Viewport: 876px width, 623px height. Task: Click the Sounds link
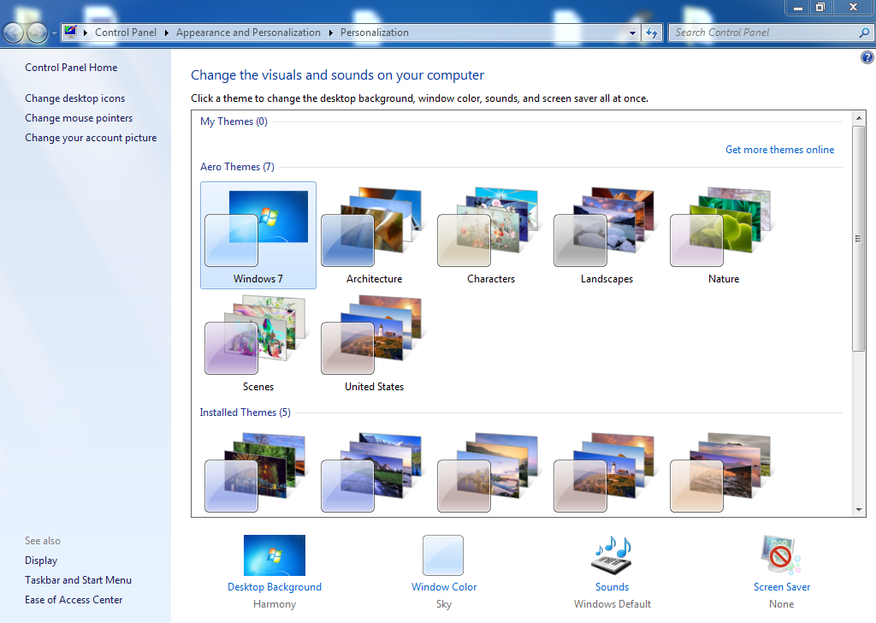(x=612, y=587)
